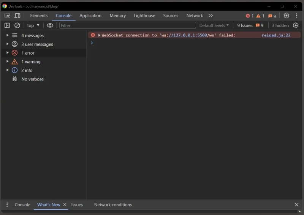Select the 4 messages row label

point(32,35)
